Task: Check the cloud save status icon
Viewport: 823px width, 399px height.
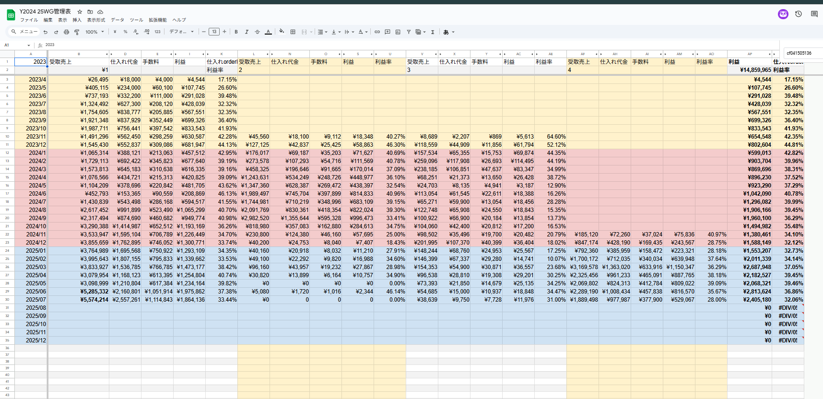Action: pyautogui.click(x=100, y=12)
